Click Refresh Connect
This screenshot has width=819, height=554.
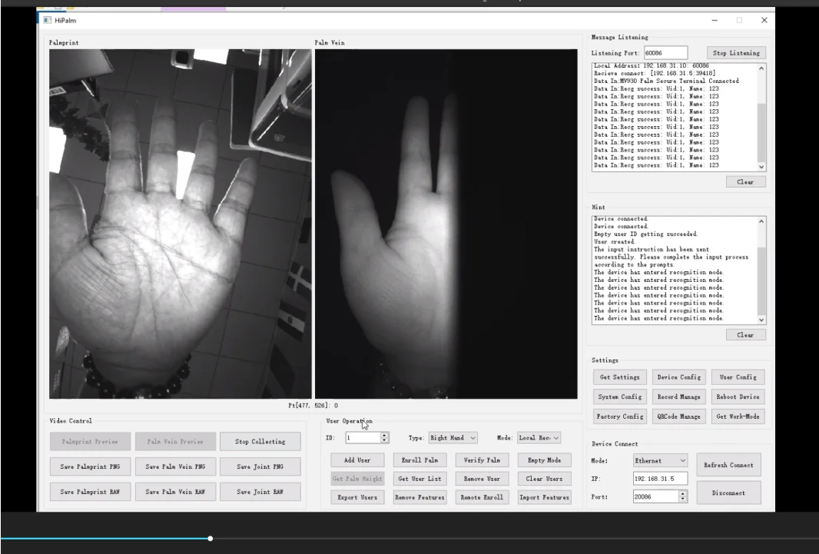pyautogui.click(x=727, y=464)
